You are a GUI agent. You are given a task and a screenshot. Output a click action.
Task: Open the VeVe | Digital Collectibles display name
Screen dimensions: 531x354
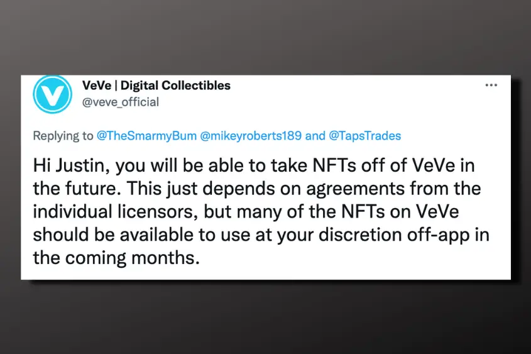[156, 86]
